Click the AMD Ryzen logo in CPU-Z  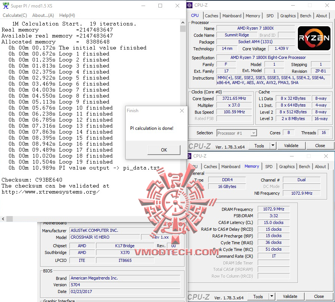pyautogui.click(x=314, y=38)
